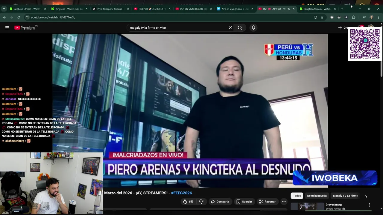This screenshot has width=383, height=215.
Task: Click the diamond tag extension icon
Action: [346, 17]
